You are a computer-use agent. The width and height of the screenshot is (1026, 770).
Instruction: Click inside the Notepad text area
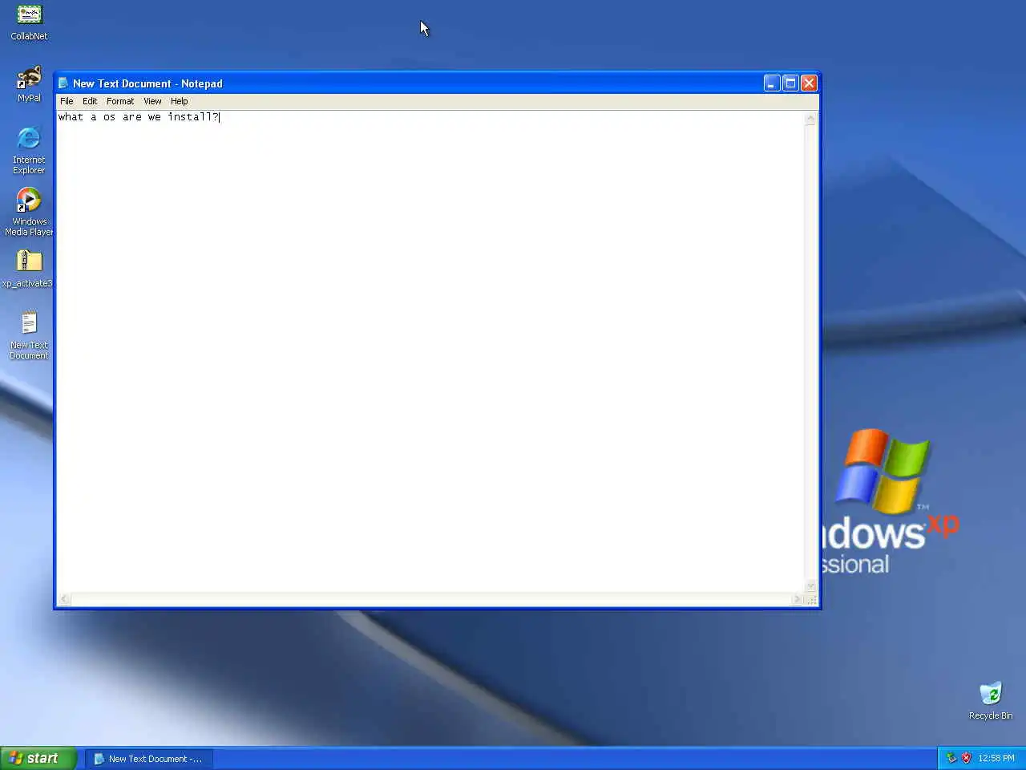[430, 353]
